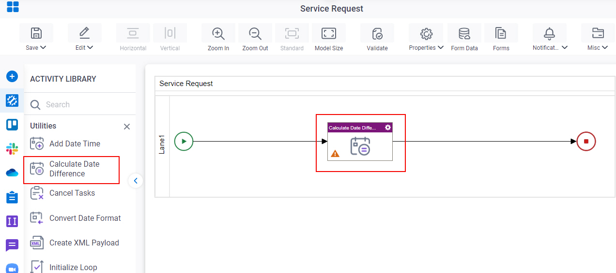
Task: Click the Standard zoom icon
Action: [292, 33]
